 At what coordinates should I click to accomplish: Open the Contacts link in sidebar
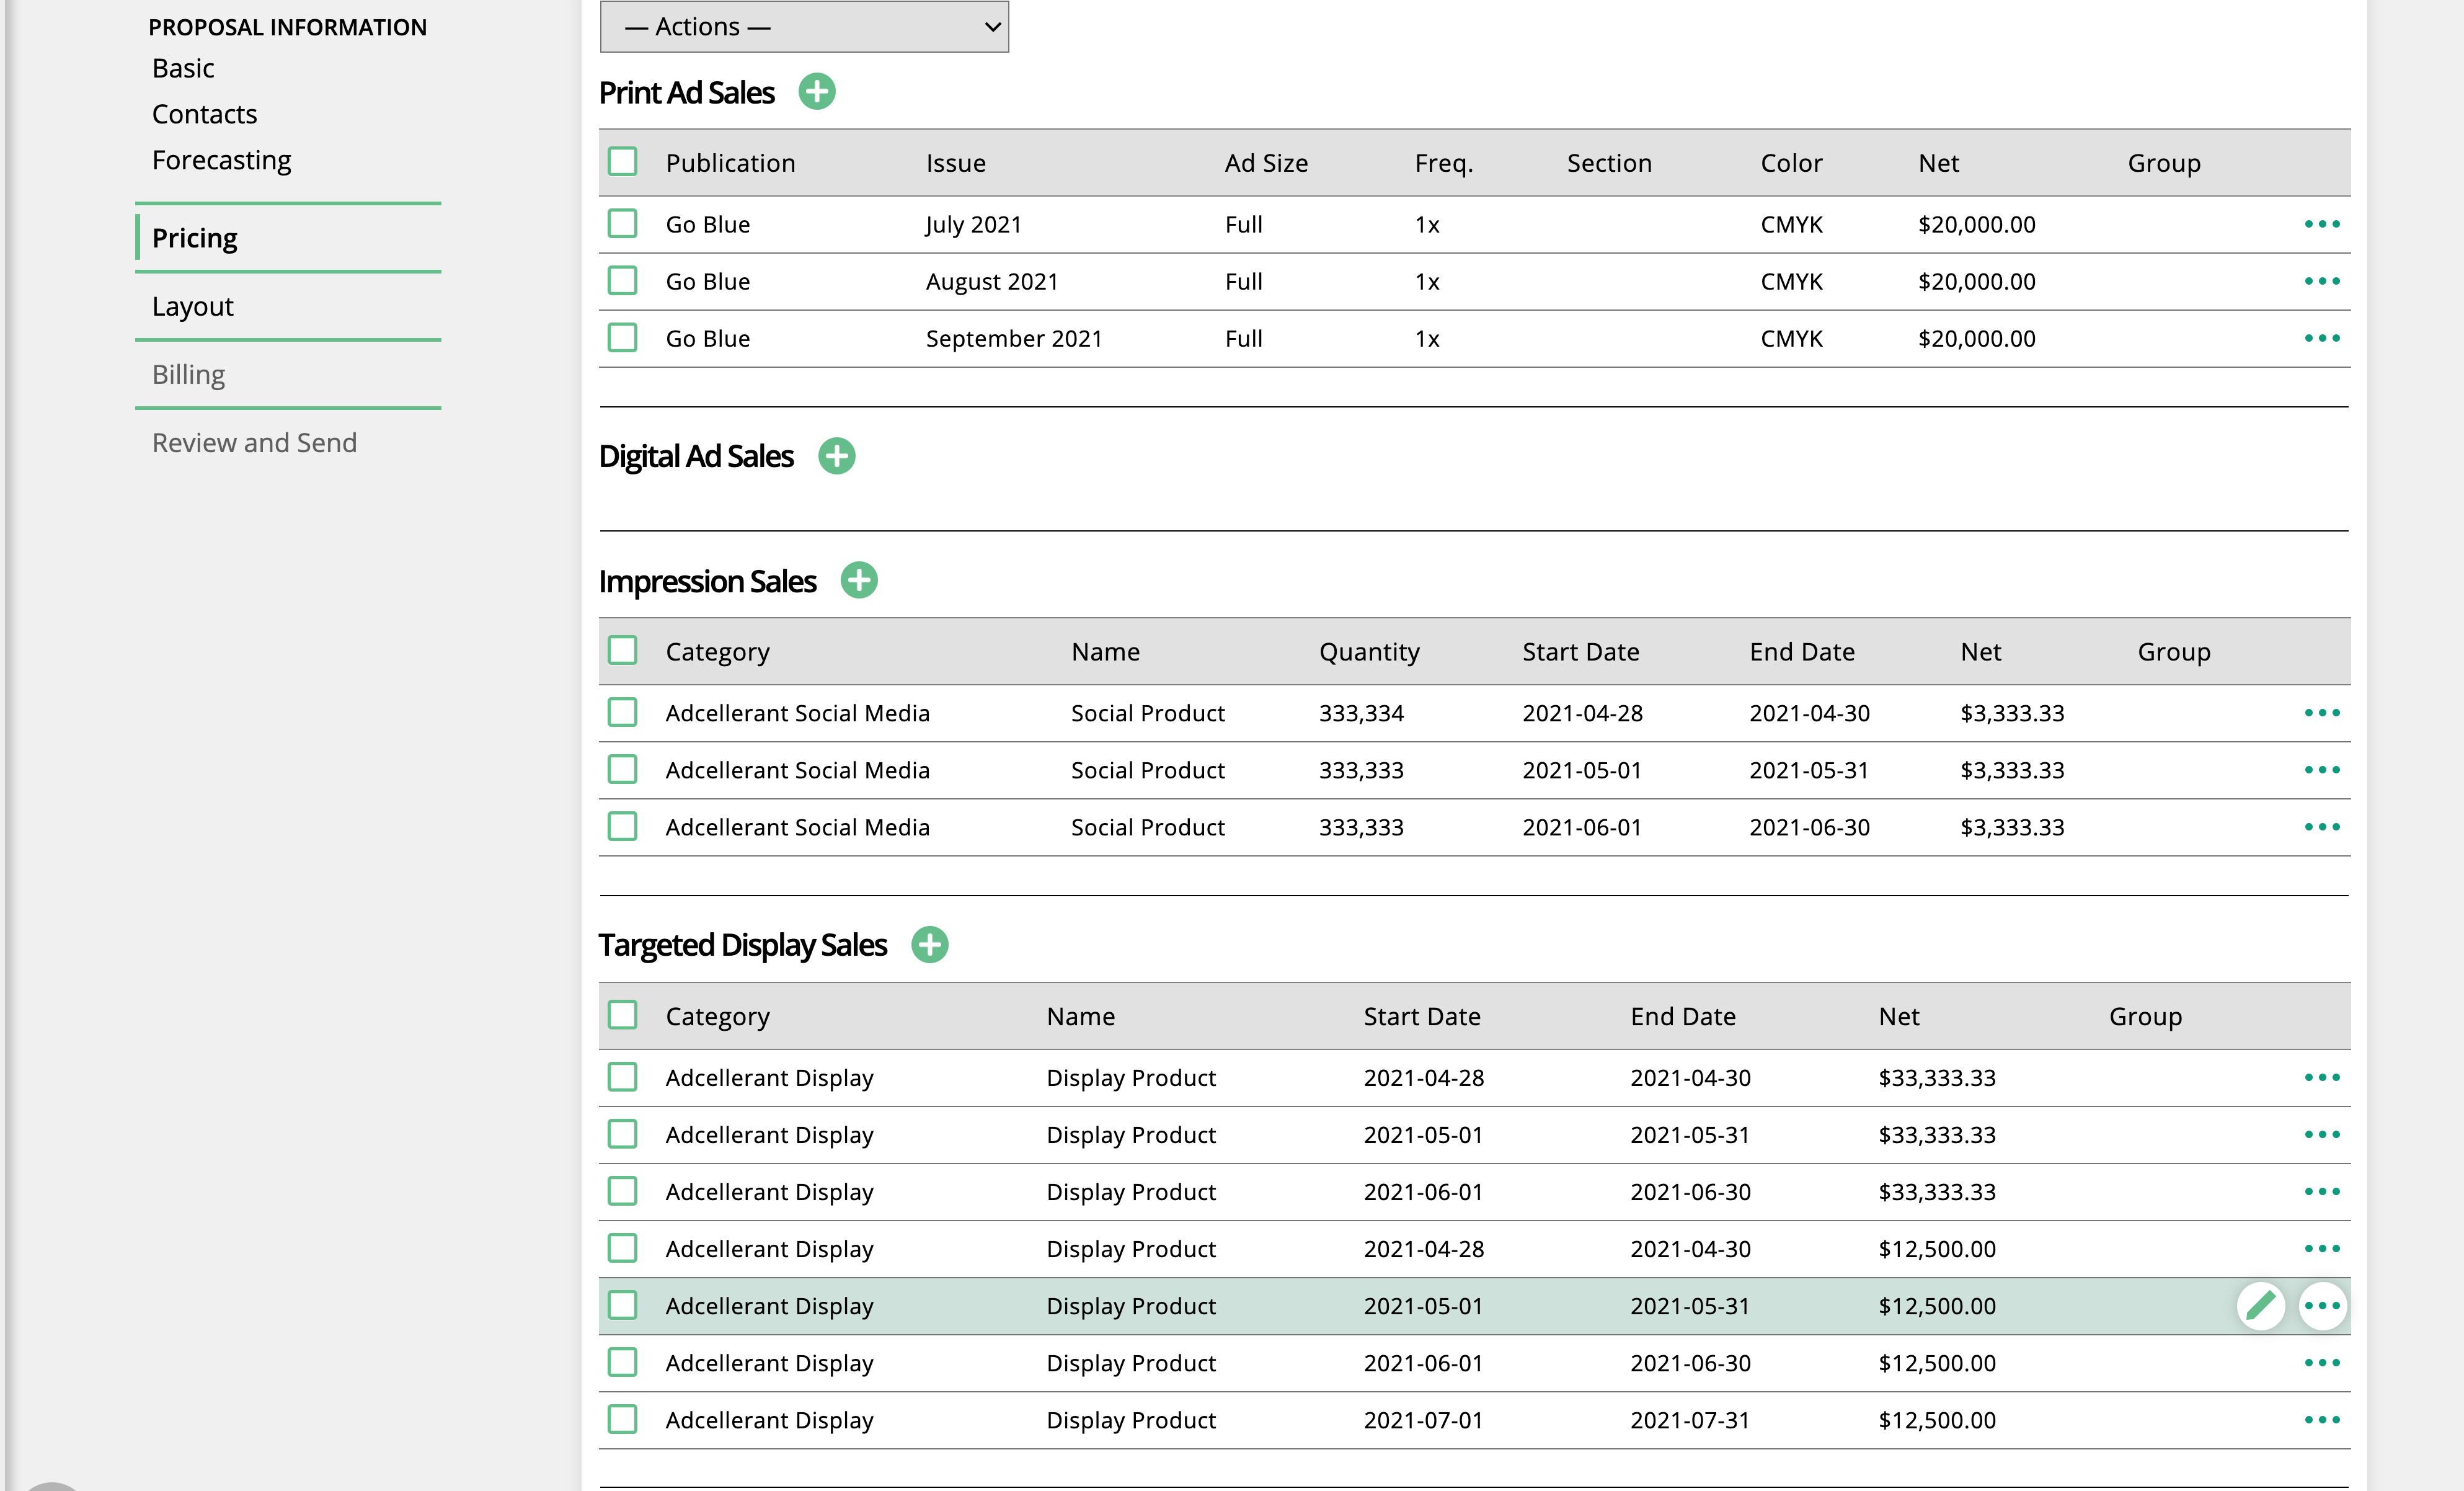click(204, 114)
